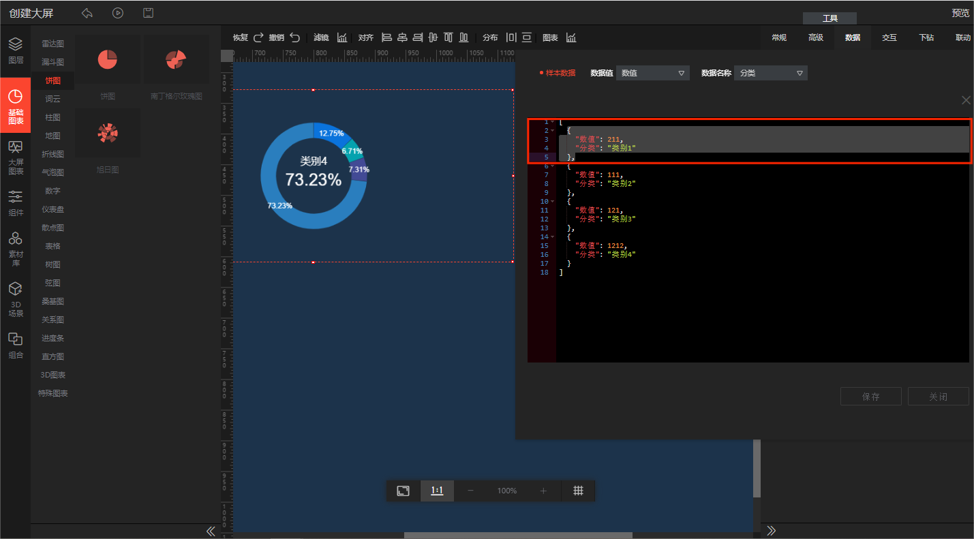Click the zoom out minus button
The height and width of the screenshot is (539, 974).
470,491
